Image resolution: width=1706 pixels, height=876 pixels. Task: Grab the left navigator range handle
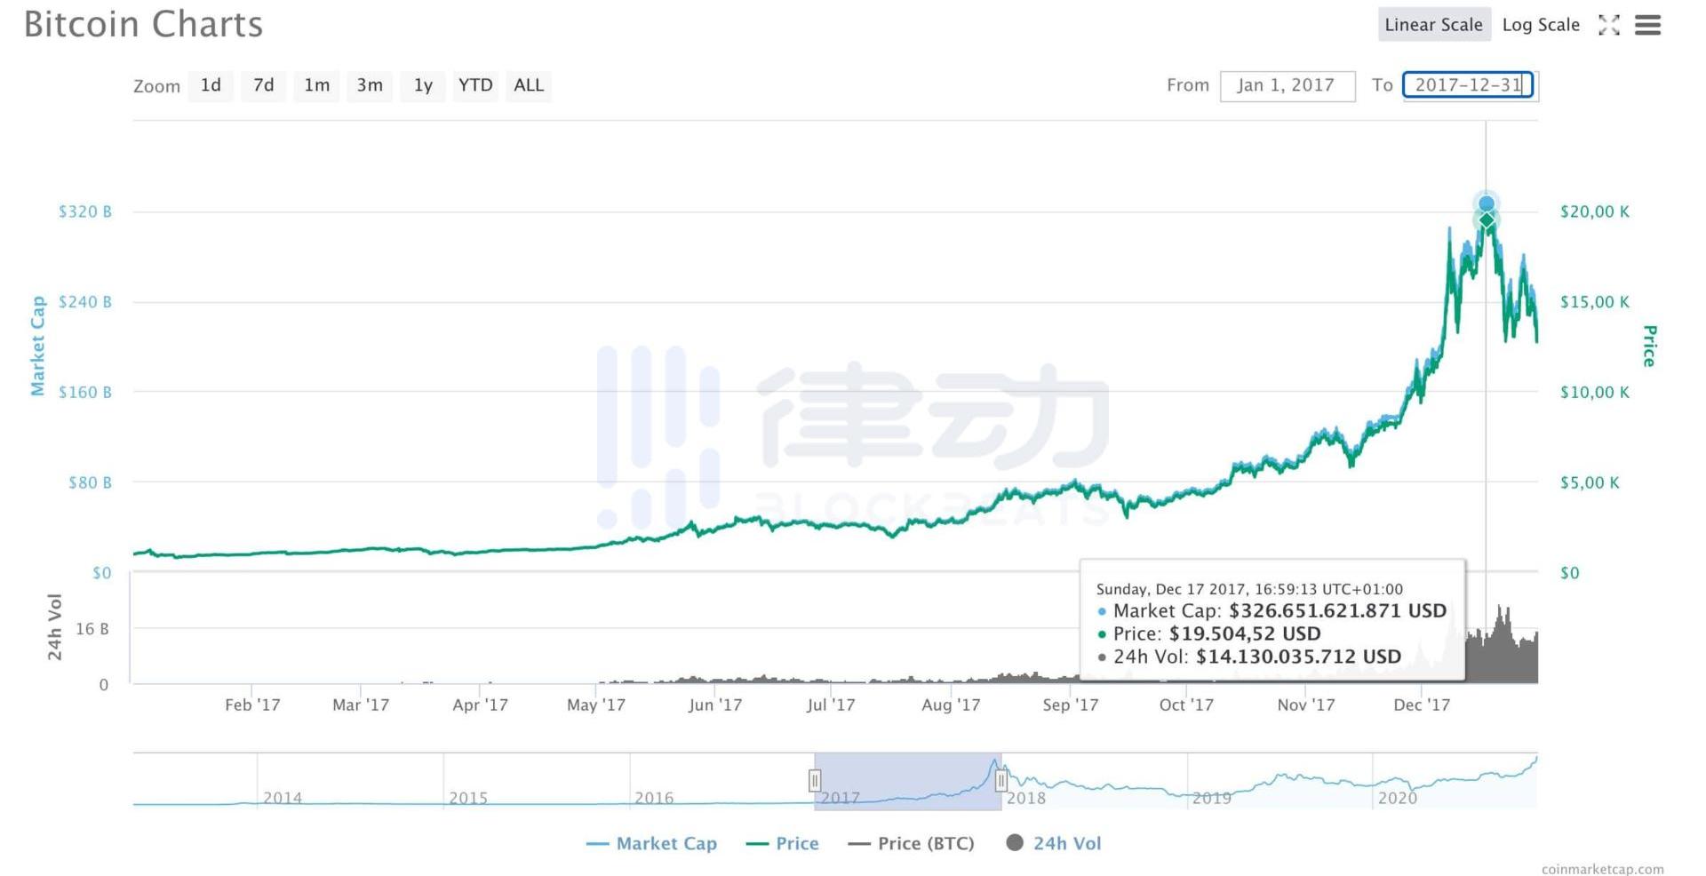[815, 780]
